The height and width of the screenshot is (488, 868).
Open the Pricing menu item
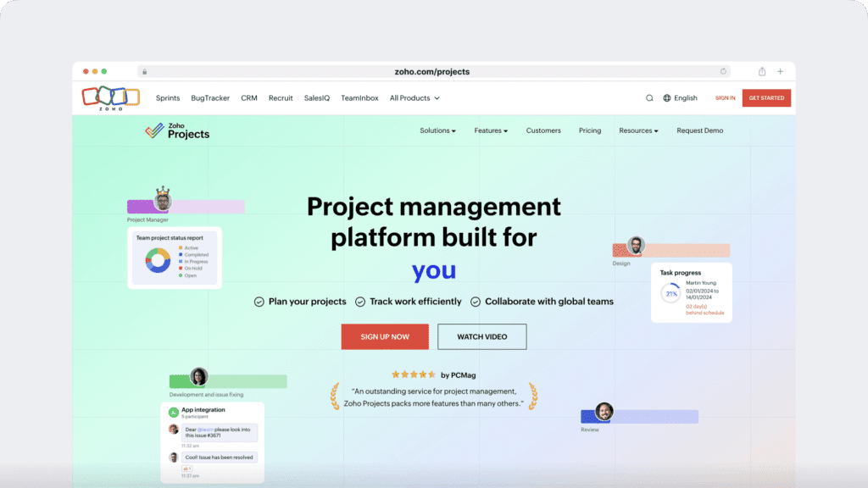click(590, 130)
